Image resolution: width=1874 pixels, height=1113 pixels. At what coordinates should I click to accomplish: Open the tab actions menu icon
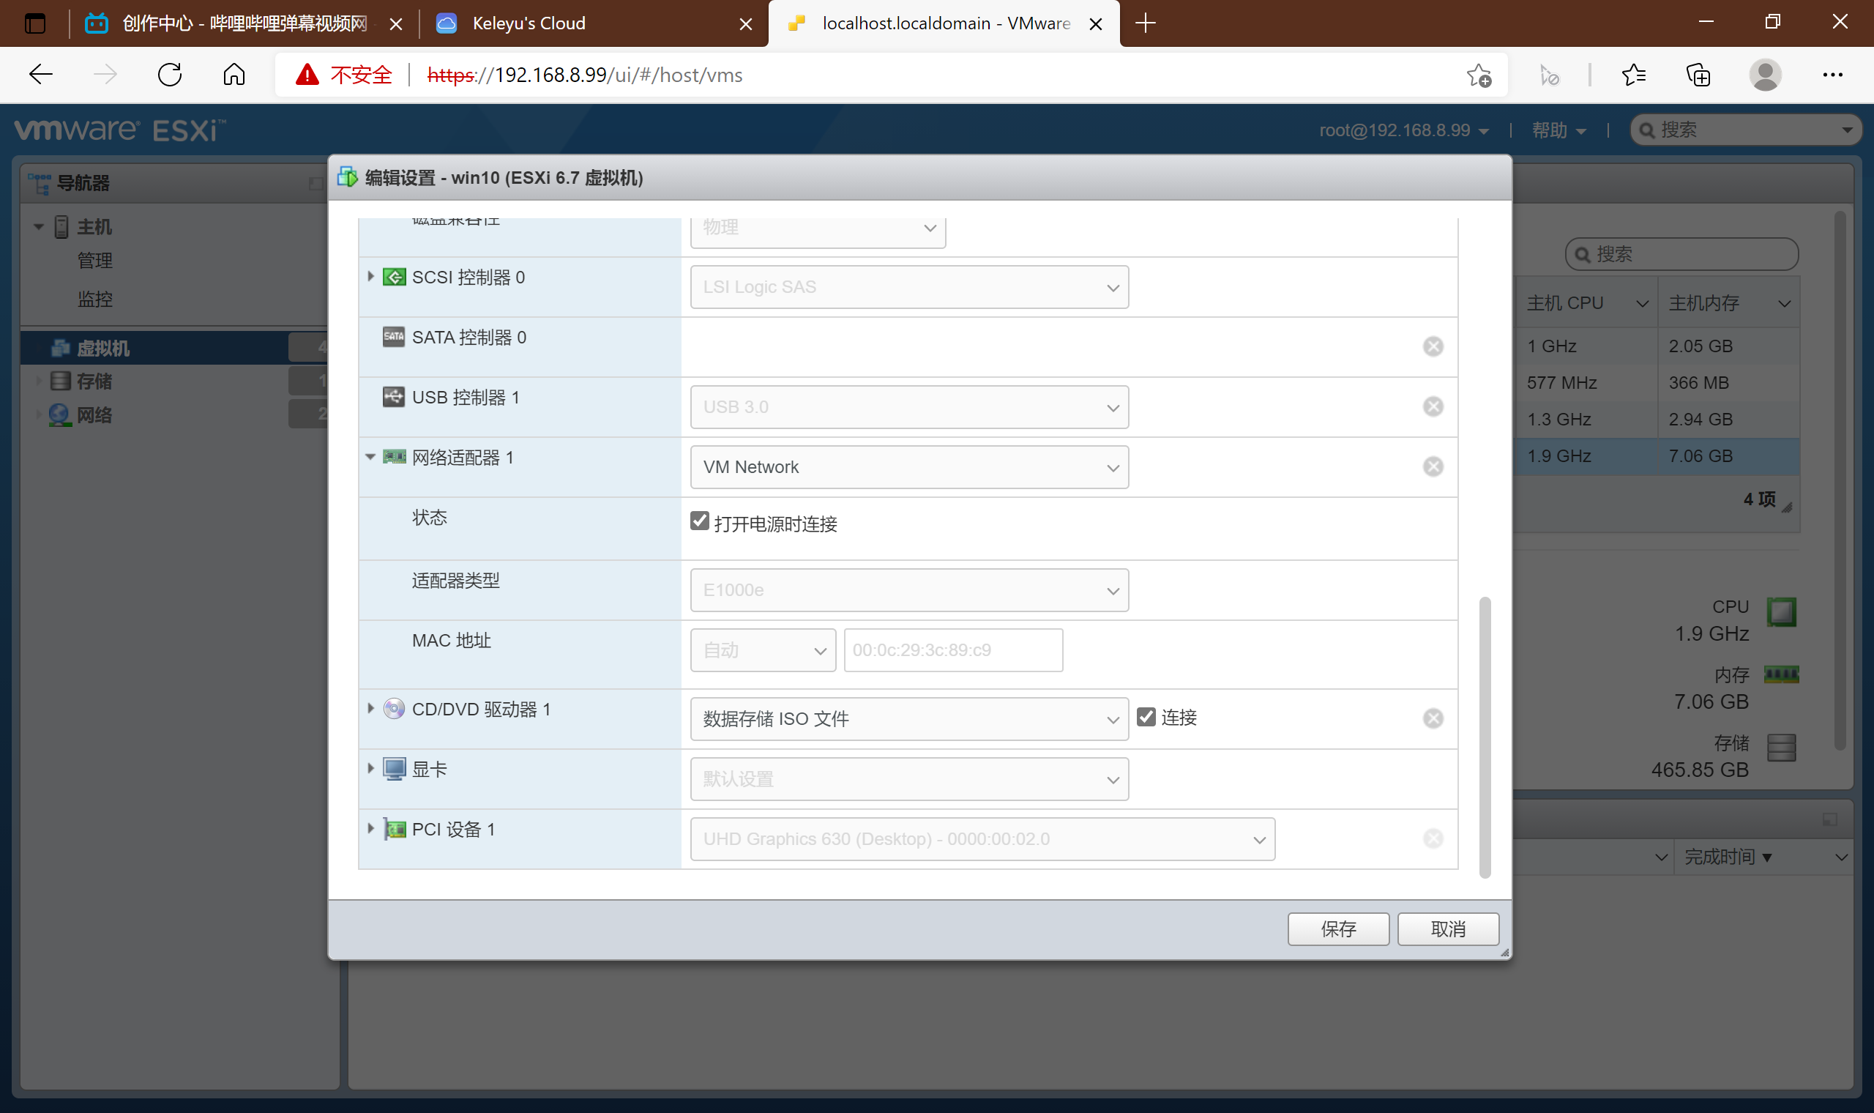(35, 23)
